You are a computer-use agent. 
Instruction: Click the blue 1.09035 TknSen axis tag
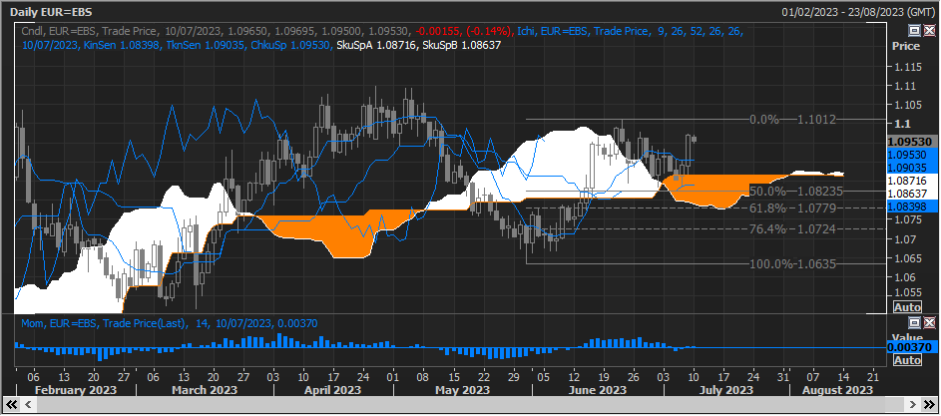click(x=911, y=168)
